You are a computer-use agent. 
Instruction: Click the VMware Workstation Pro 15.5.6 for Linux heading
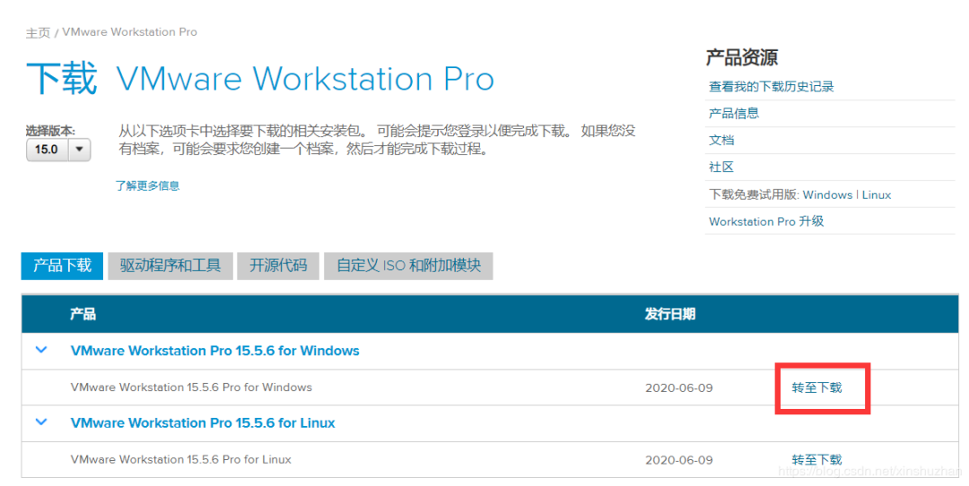pyautogui.click(x=203, y=423)
